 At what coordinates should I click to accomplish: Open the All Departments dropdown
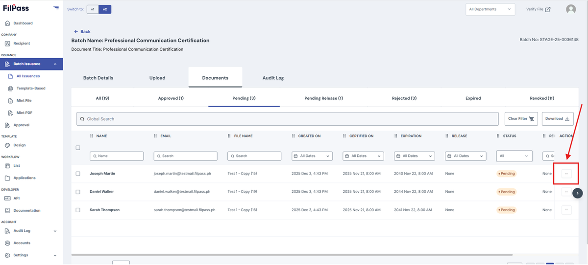pos(490,9)
